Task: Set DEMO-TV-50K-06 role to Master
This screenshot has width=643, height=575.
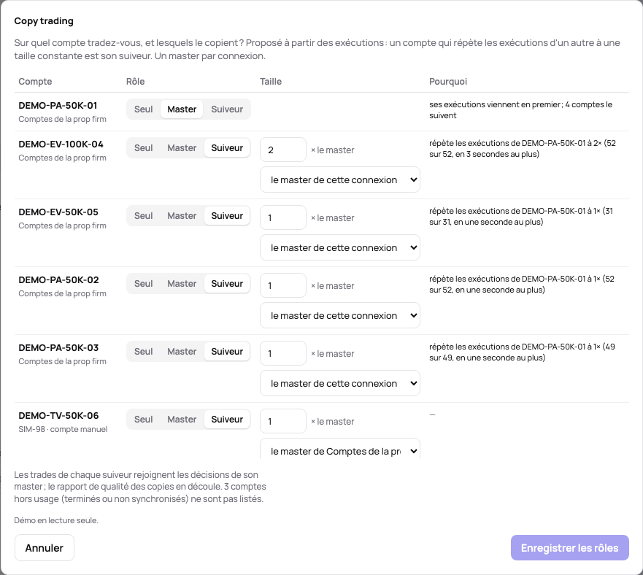Action: [x=182, y=419]
